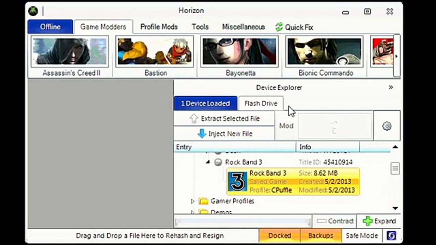Click the Size 8.62 MB text
436x245 pixels.
318,173
